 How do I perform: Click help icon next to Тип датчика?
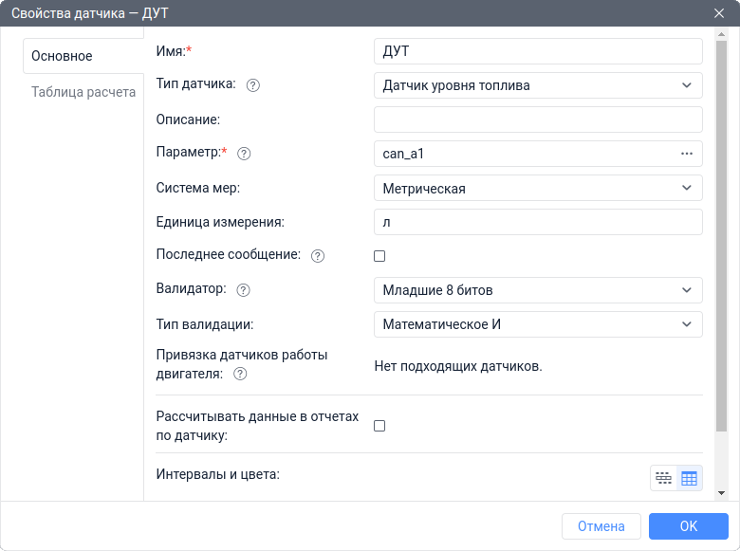pos(253,85)
